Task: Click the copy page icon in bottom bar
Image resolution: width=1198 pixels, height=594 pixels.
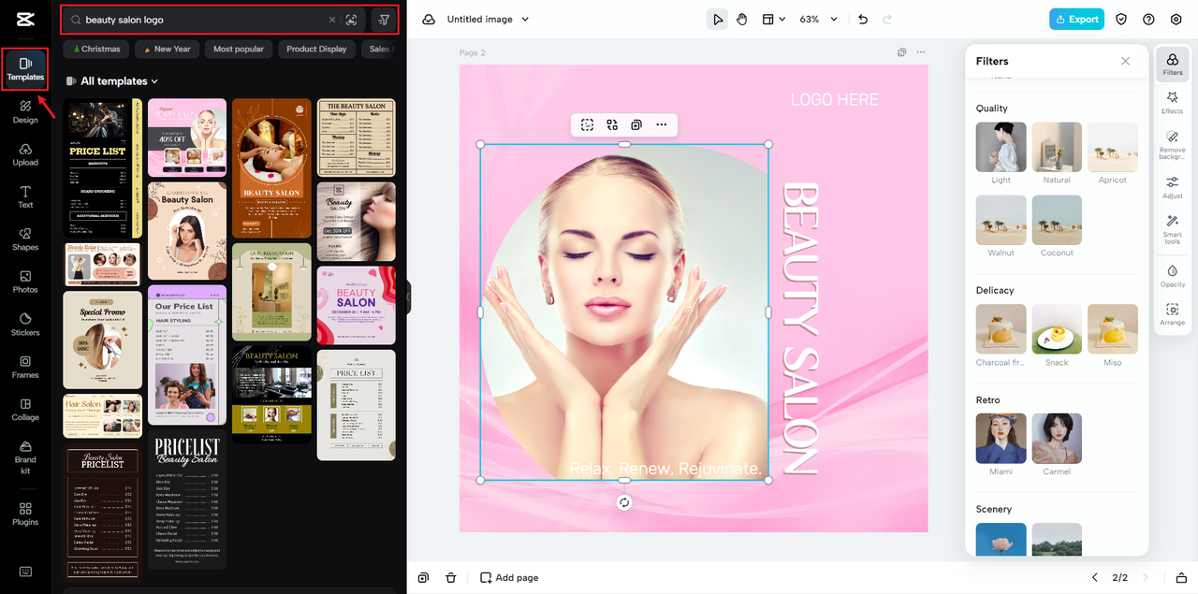Action: click(x=424, y=577)
